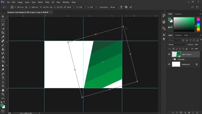Select the Polygonal Lasso tool

point(3,25)
